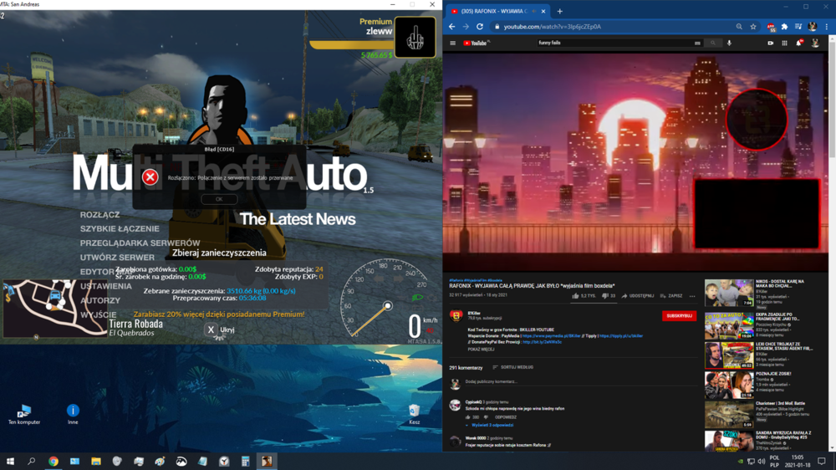Click the Chrome profile avatar in toolbar
The image size is (836, 470).
(813, 27)
